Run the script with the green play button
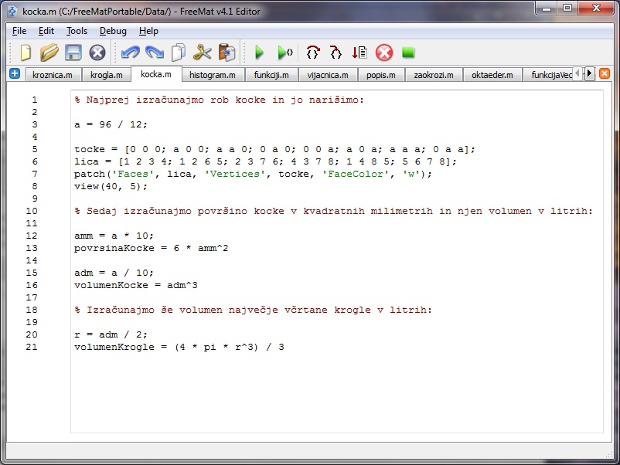This screenshot has width=620, height=465. click(x=260, y=53)
